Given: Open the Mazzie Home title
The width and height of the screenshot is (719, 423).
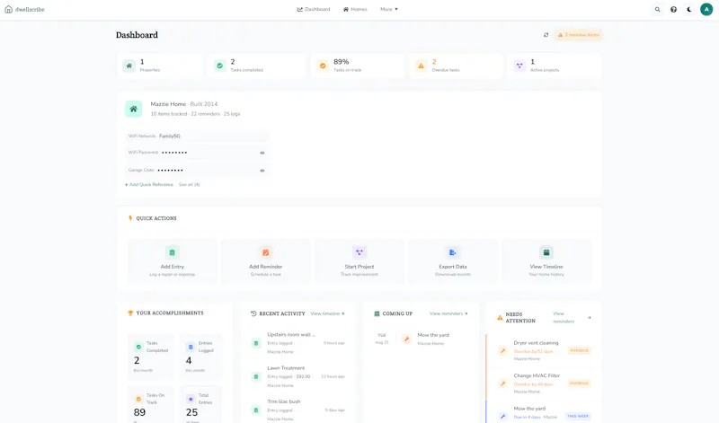Looking at the screenshot, I should tap(168, 104).
